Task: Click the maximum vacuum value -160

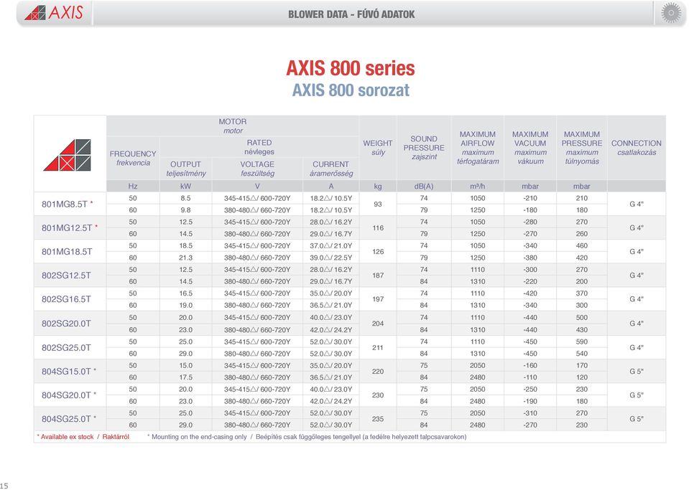Action: (x=530, y=365)
